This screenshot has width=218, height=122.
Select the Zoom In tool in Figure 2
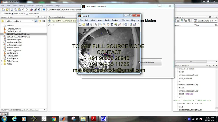101,24
